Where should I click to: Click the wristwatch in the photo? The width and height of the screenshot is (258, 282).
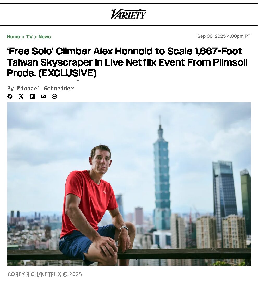pyautogui.click(x=124, y=228)
